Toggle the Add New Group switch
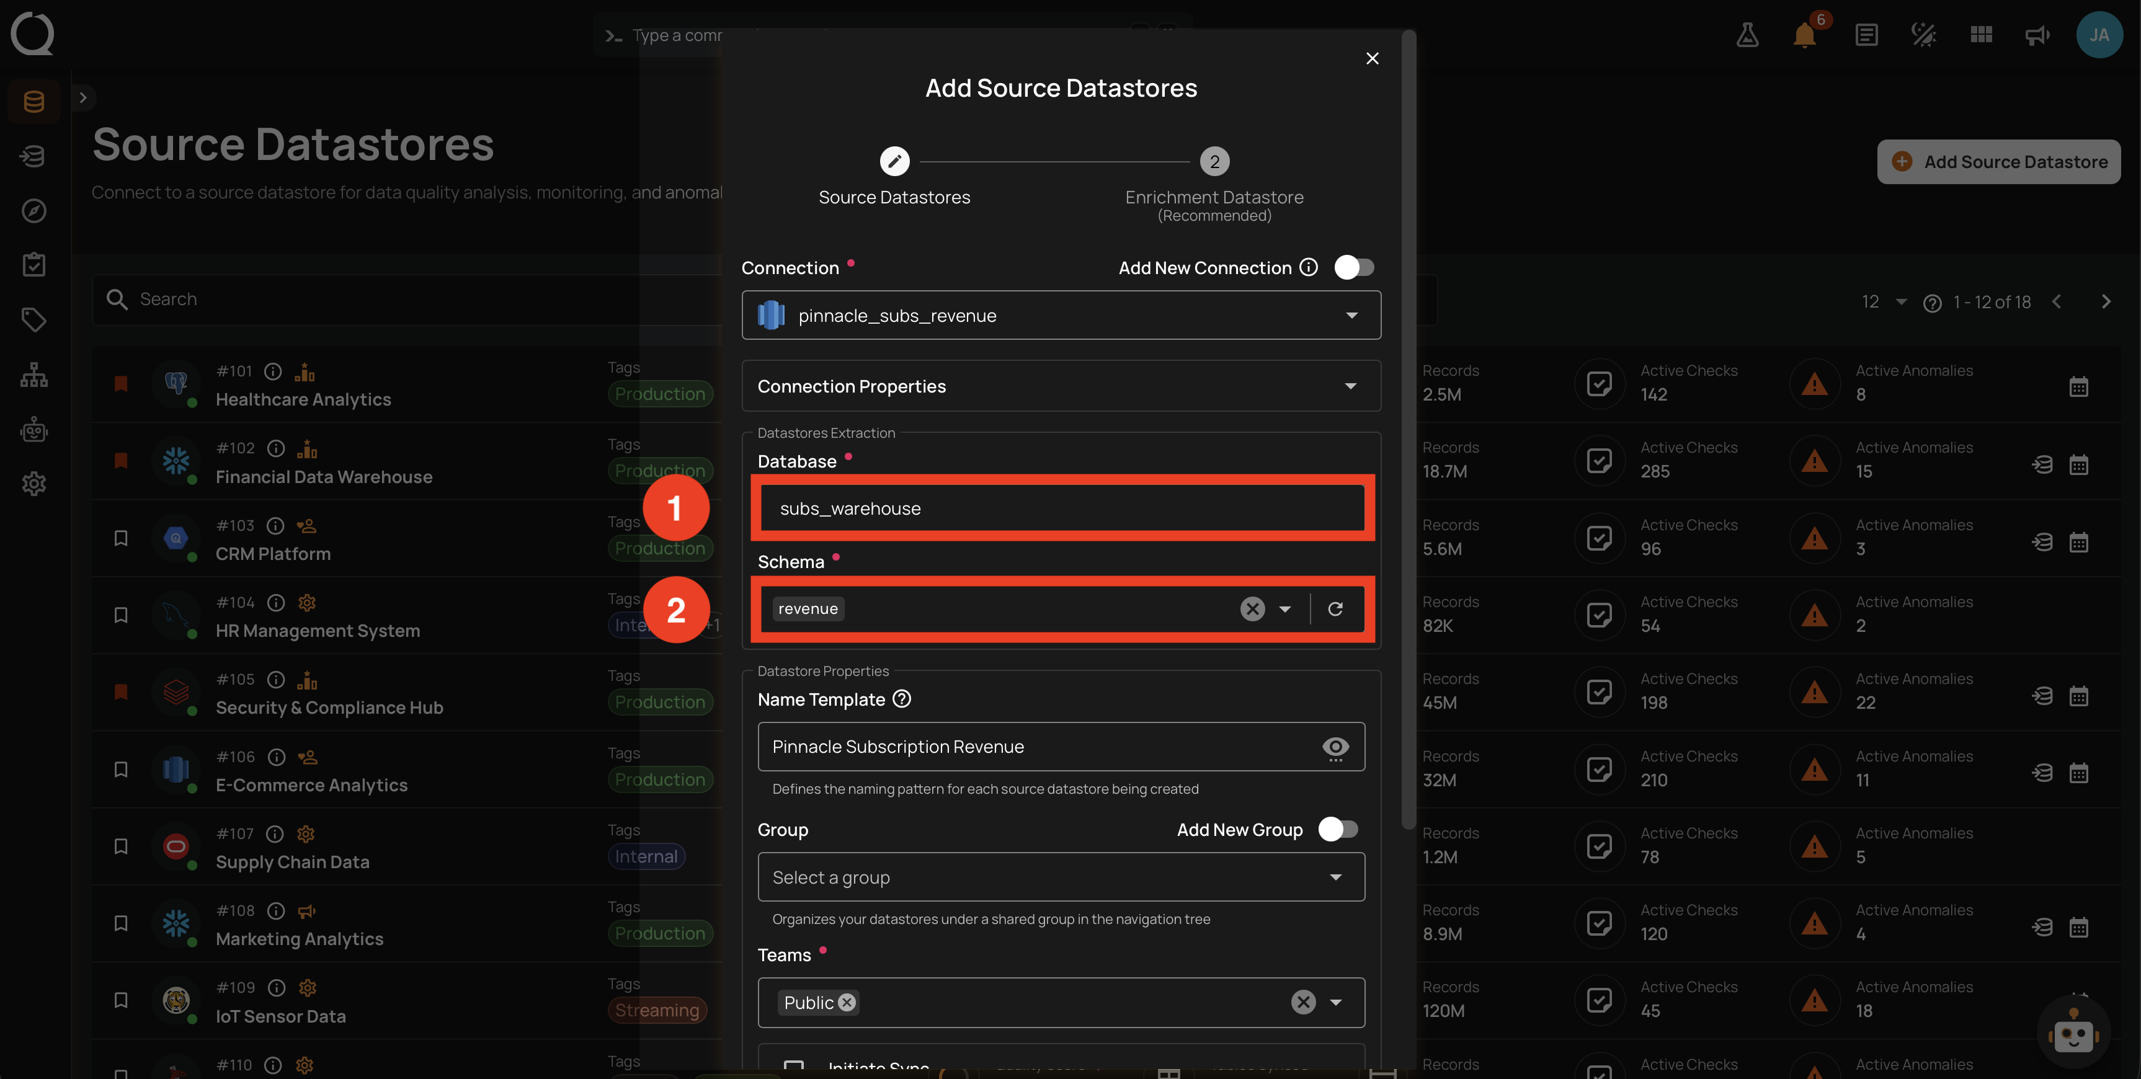Viewport: 2141px width, 1079px height. tap(1338, 829)
